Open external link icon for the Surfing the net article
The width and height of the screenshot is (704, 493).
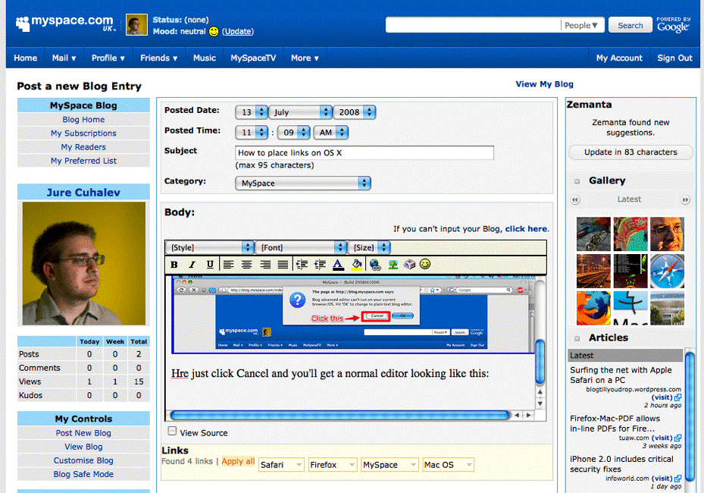(x=677, y=397)
